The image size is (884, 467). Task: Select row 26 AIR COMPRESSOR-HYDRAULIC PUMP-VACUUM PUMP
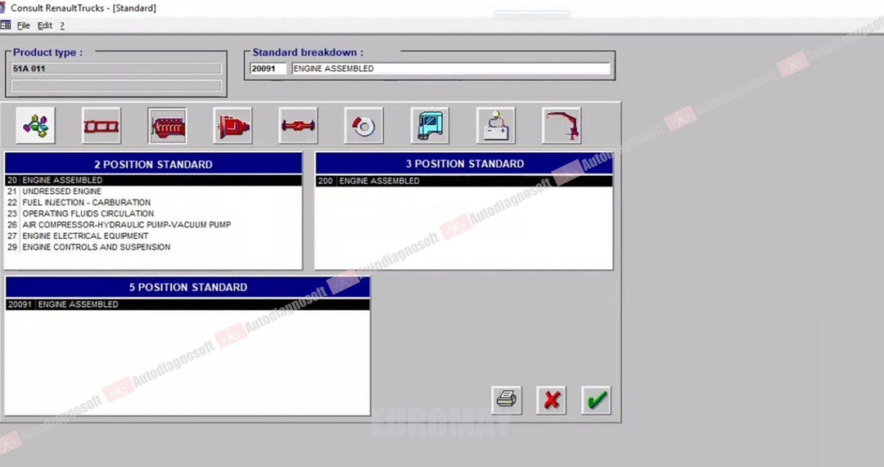153,225
